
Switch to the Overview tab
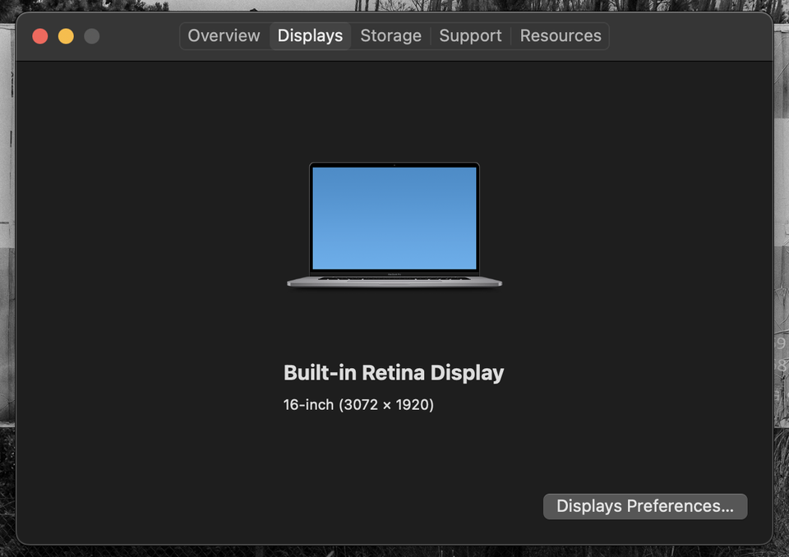[224, 36]
